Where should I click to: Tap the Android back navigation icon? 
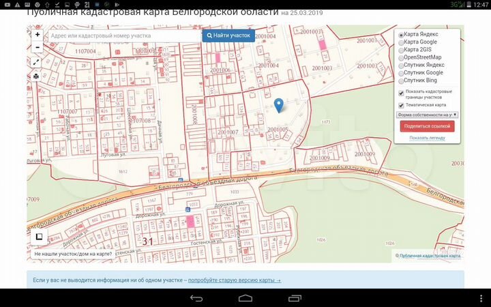(x=196, y=298)
